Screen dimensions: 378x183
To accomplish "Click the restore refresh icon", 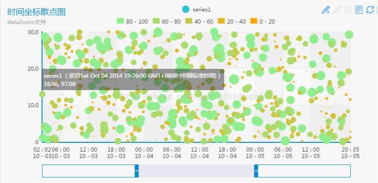I will 370,10.
